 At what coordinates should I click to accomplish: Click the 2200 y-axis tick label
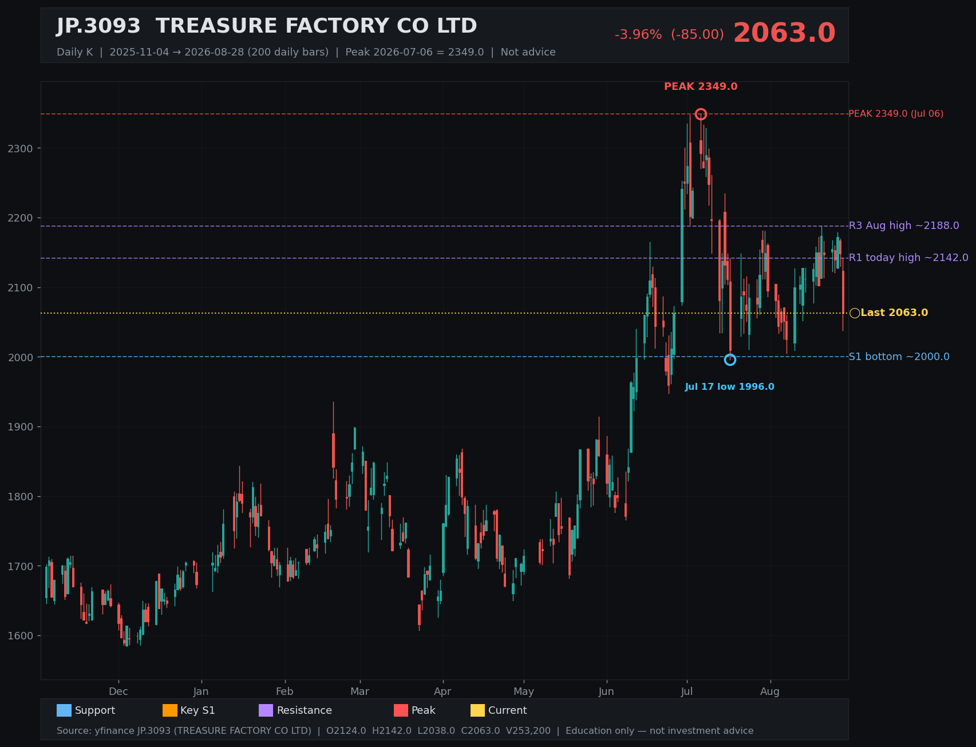(21, 218)
